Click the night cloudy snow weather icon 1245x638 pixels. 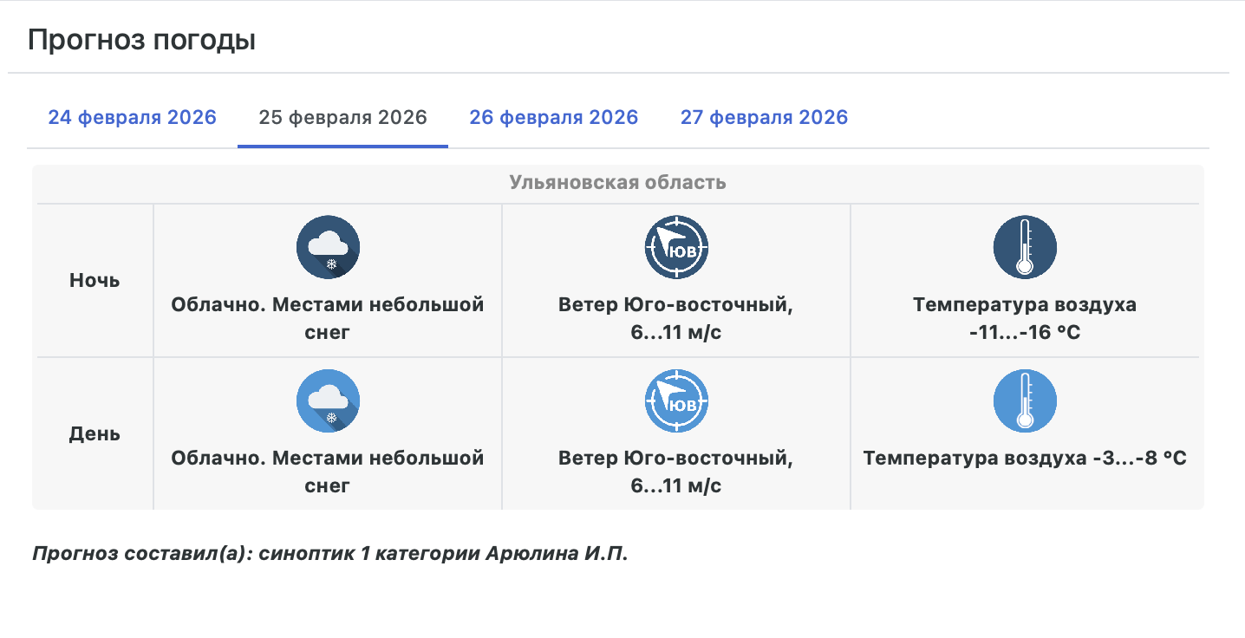point(328,248)
